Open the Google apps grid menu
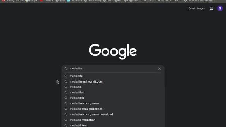The height and width of the screenshot is (127, 226). [x=212, y=8]
